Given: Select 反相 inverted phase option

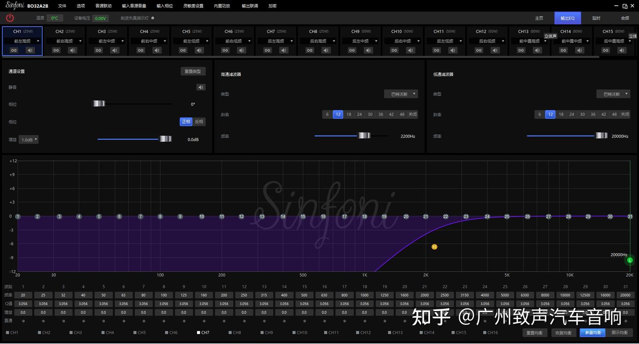Looking at the screenshot, I should 199,121.
